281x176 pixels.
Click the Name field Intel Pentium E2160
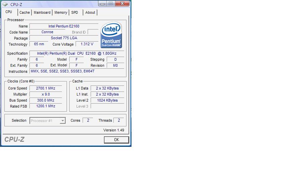pyautogui.click(x=64, y=26)
